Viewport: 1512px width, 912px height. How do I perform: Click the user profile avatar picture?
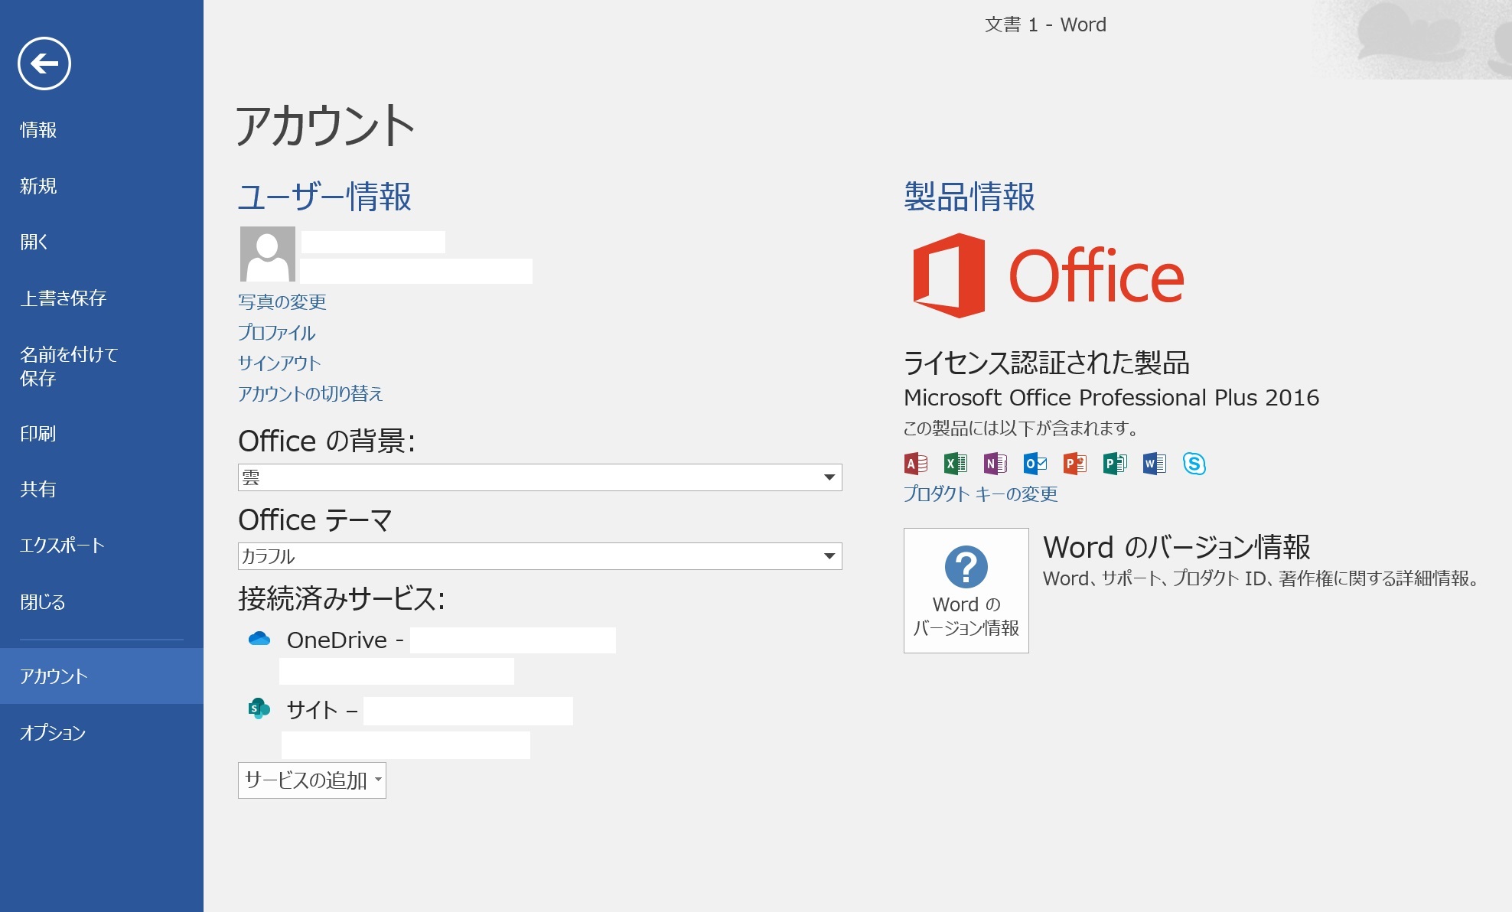[x=268, y=254]
